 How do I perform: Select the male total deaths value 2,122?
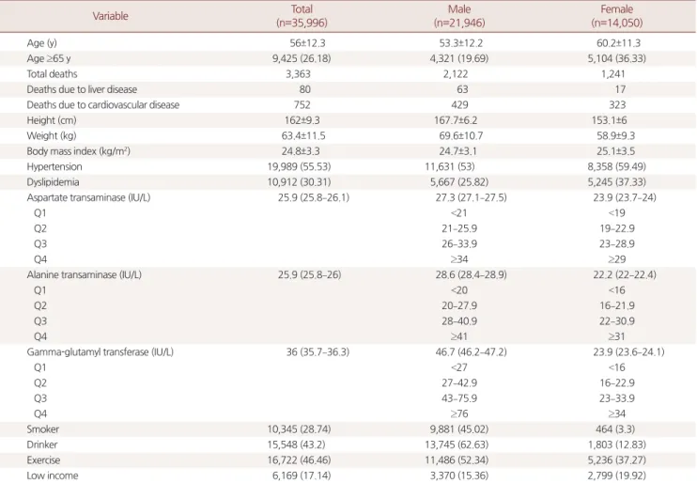point(456,74)
